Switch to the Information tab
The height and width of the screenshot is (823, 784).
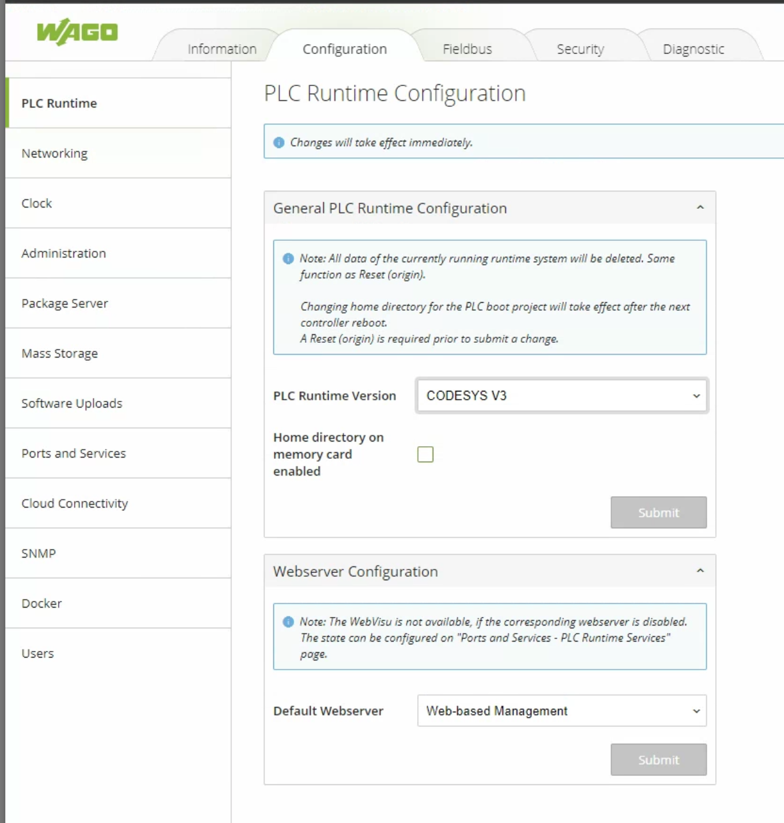point(221,49)
